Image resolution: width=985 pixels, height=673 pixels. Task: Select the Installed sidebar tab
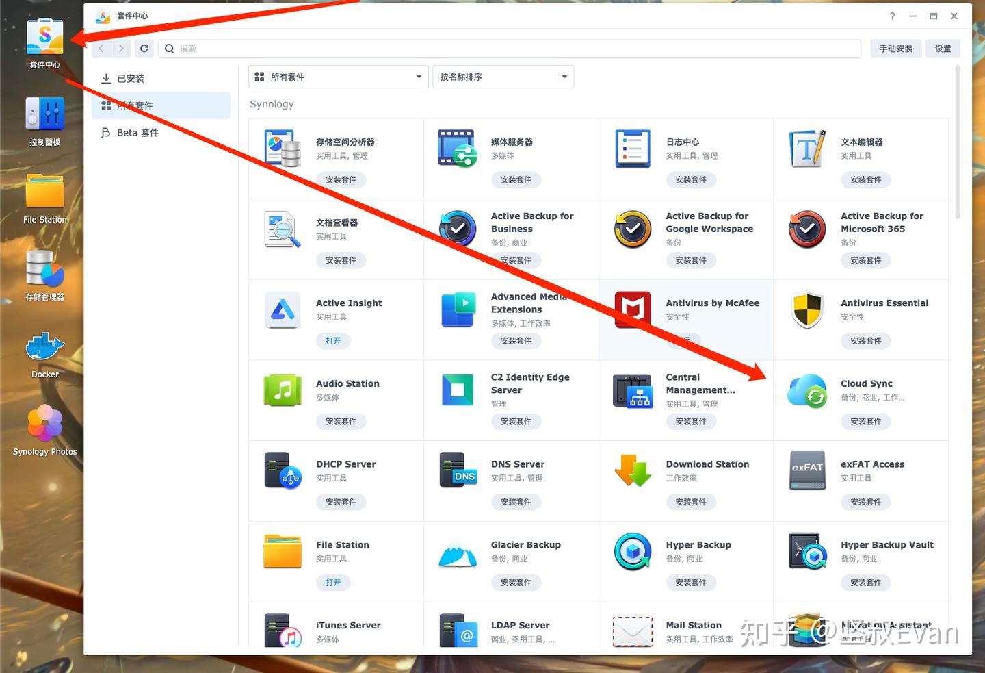pyautogui.click(x=161, y=79)
